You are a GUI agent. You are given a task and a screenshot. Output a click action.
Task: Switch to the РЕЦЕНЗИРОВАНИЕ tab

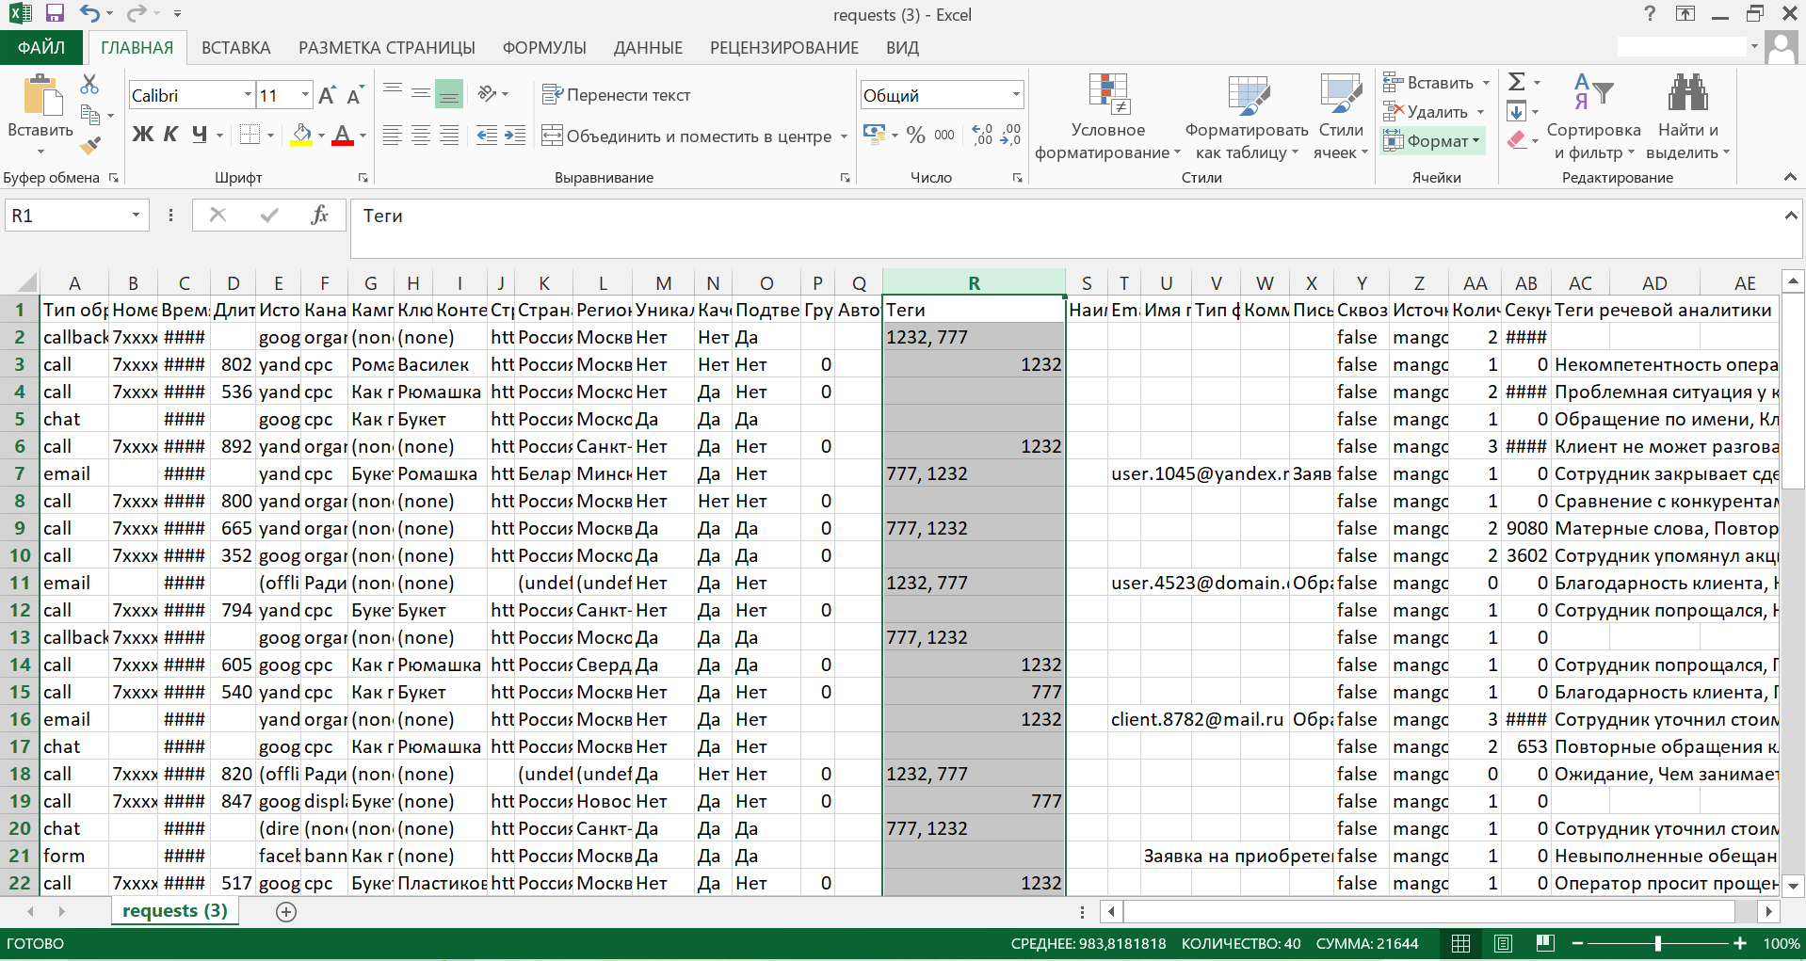(784, 48)
